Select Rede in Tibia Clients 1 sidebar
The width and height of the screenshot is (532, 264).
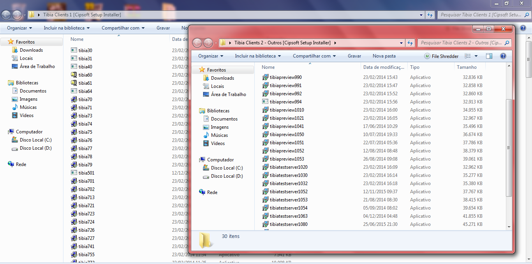21,164
